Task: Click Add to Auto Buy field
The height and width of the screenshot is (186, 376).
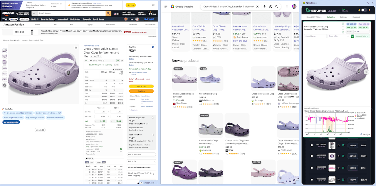Action: 142,155
